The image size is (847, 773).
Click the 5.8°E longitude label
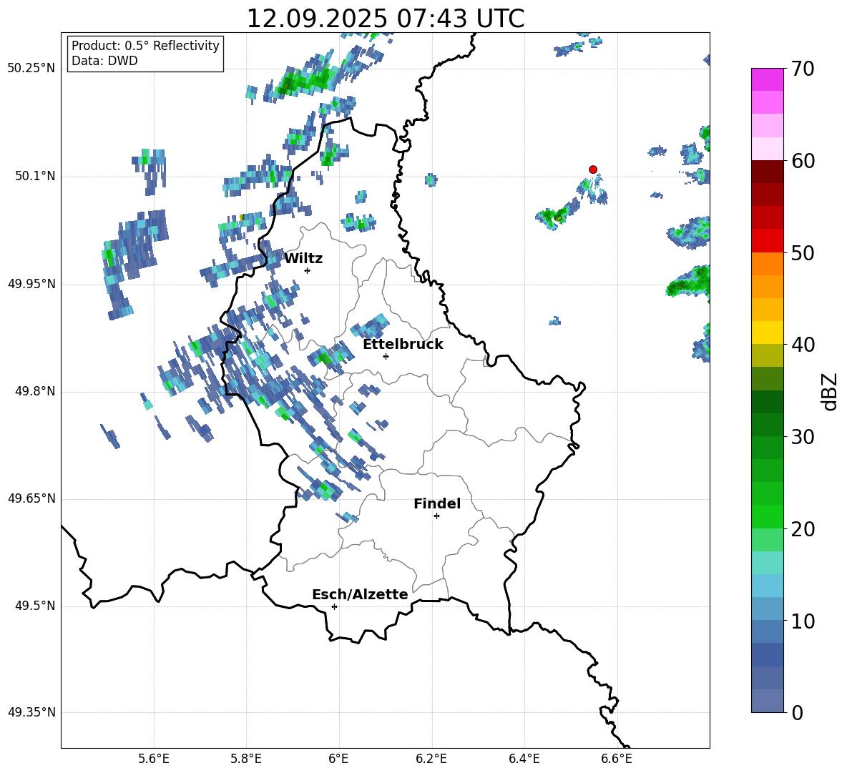click(246, 759)
